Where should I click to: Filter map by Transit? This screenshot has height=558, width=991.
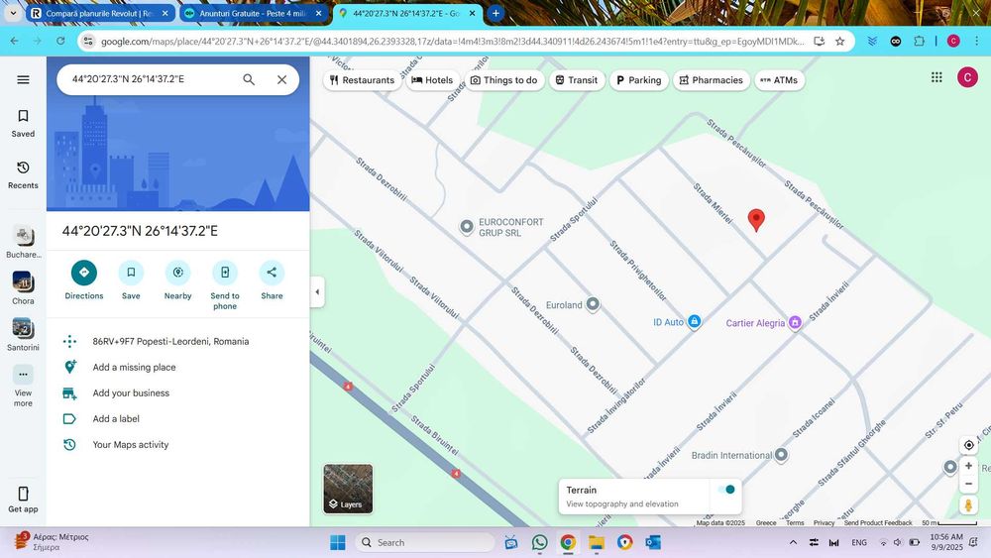(577, 80)
